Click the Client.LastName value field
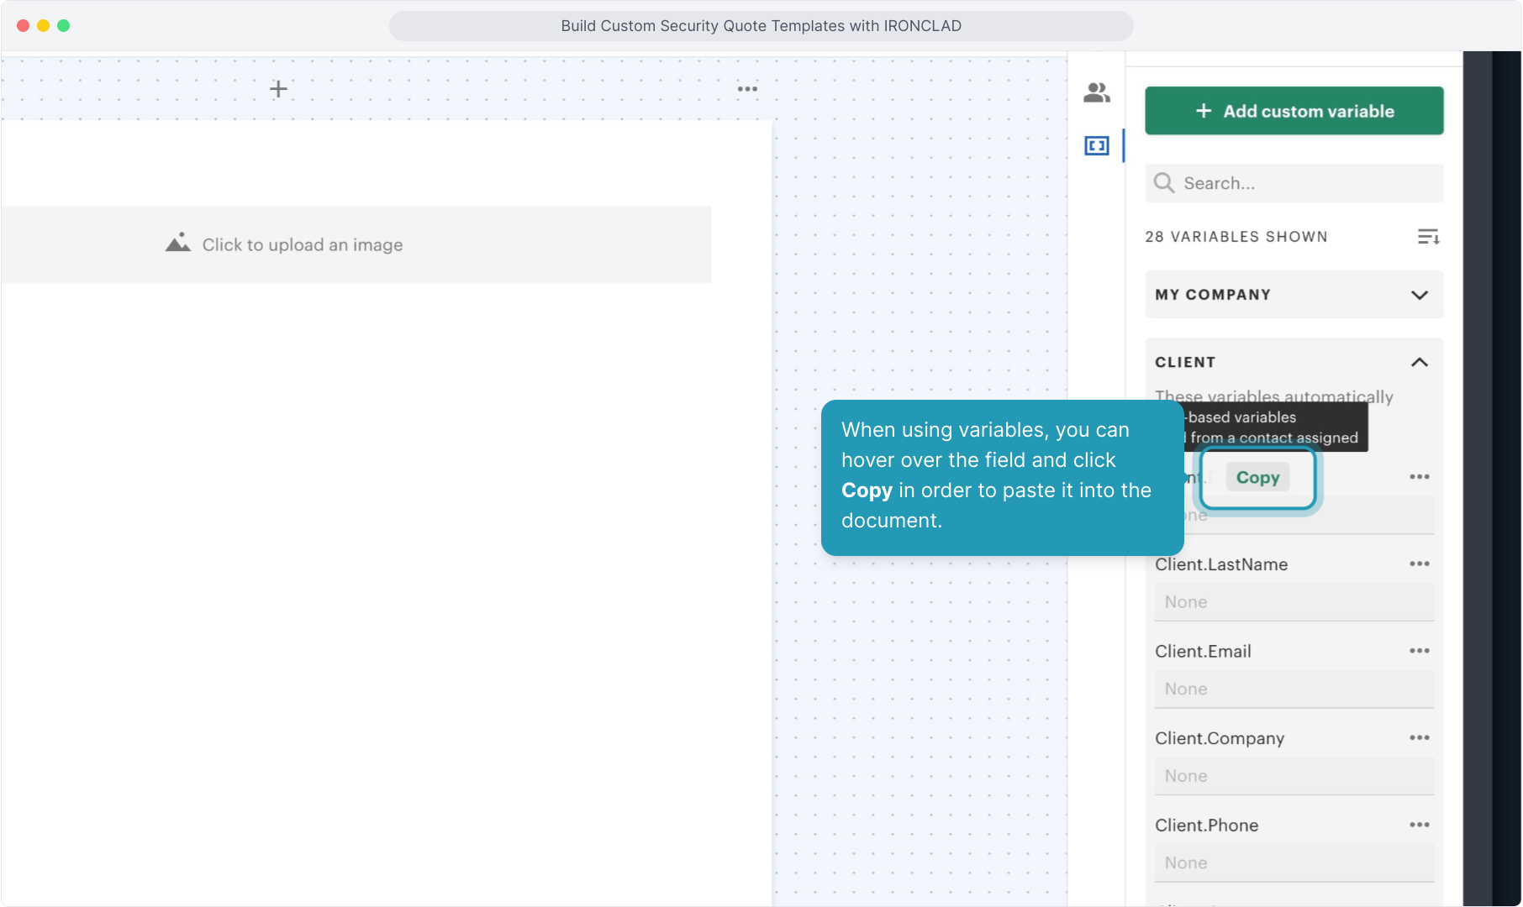The height and width of the screenshot is (907, 1523). (1294, 602)
